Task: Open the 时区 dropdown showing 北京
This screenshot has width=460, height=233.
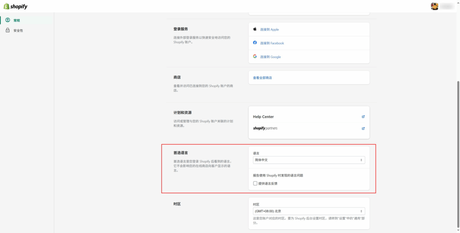Action: point(309,211)
